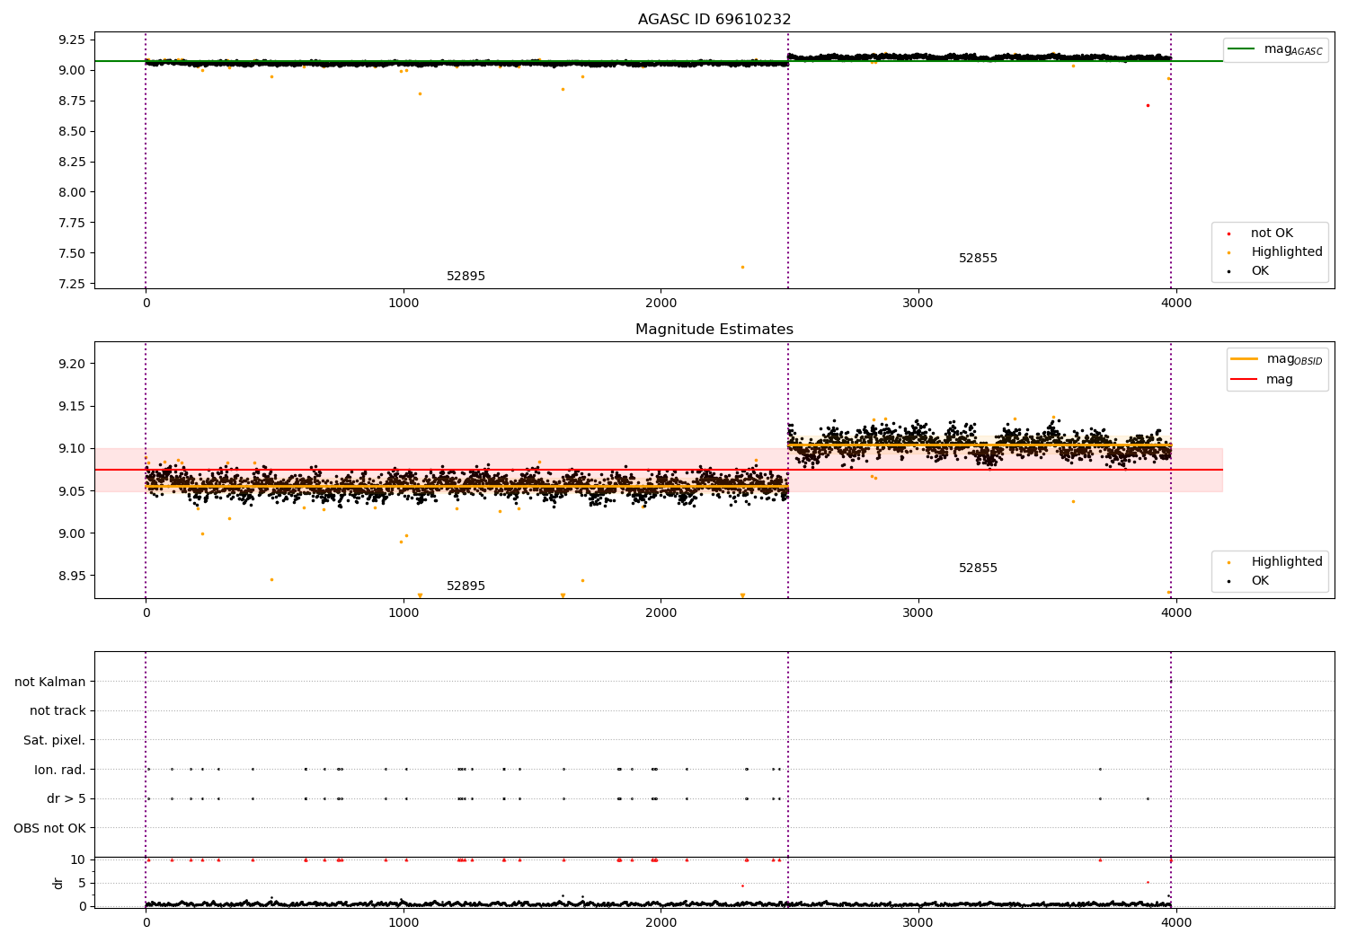Click the 8.95 y-axis tick label
The height and width of the screenshot is (943, 1348).
pos(71,576)
